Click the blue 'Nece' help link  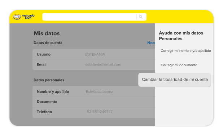point(151,43)
